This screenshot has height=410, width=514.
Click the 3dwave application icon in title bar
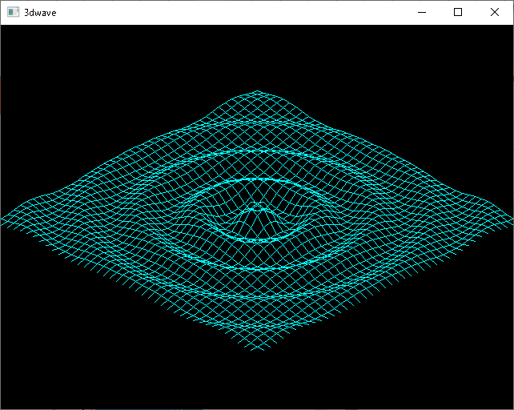pos(13,13)
